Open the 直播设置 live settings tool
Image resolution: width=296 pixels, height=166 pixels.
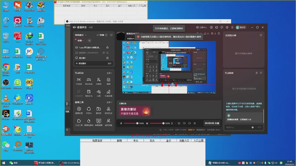pos(79,110)
